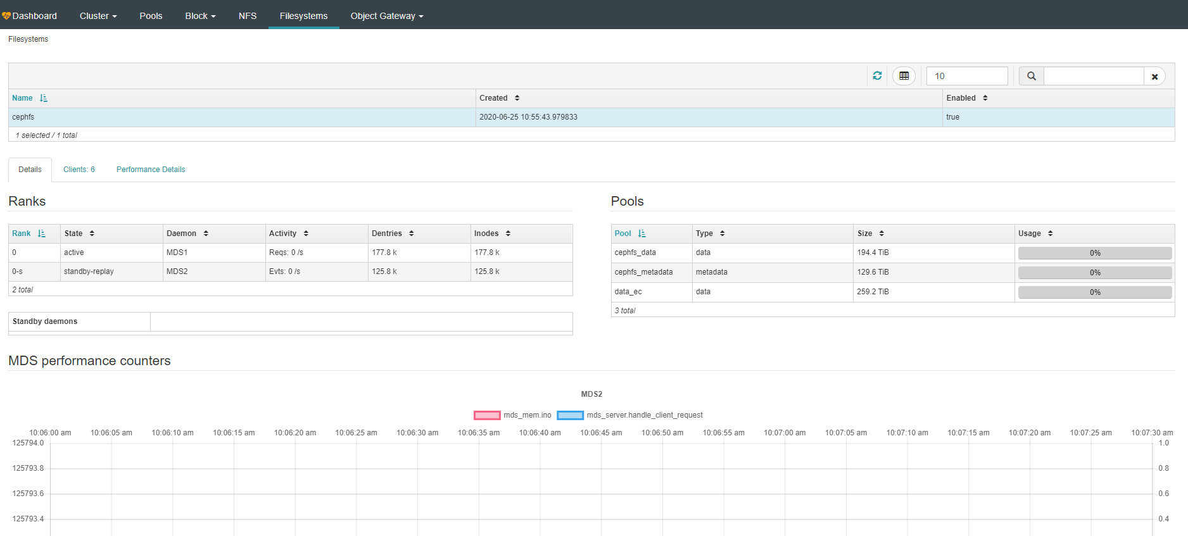
Task: Click the Evts: 0 /s activity cell
Action: click(317, 271)
